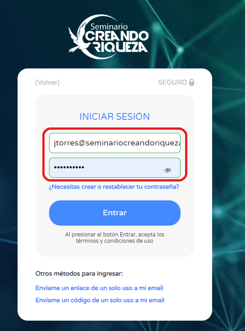The width and height of the screenshot is (245, 331).
Task: Go back using the [Volver] link
Action: point(47,82)
